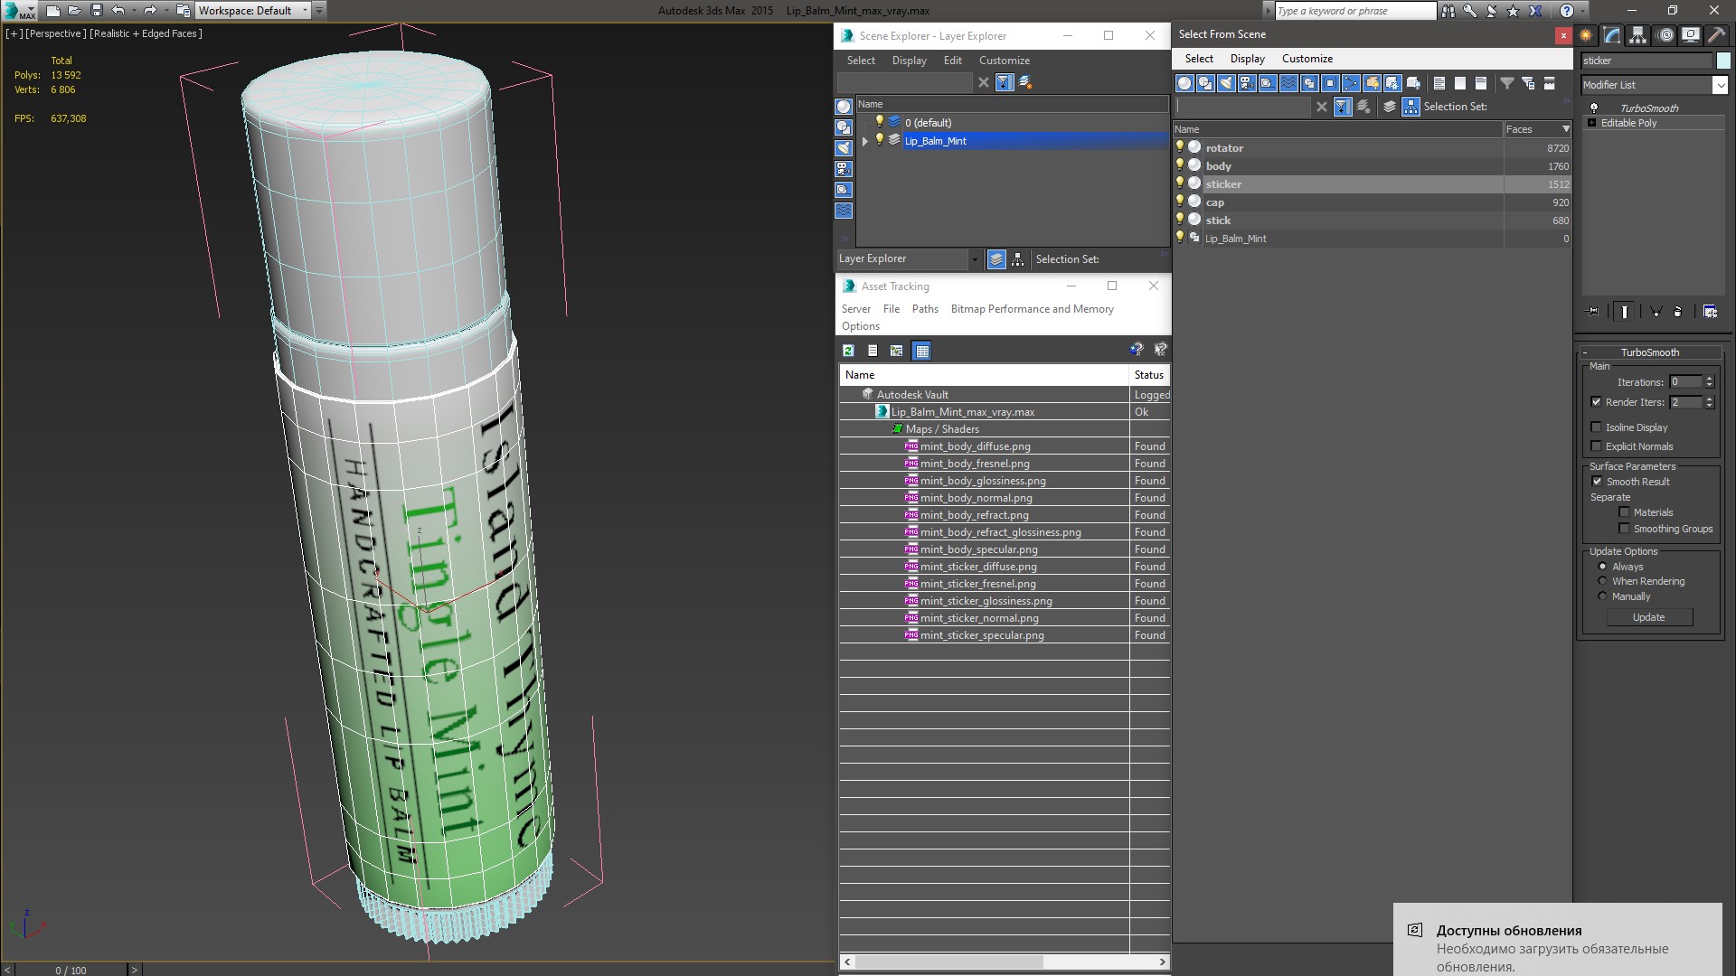Open undo history dropdown arrow
Image resolution: width=1736 pixels, height=976 pixels.
tap(133, 11)
